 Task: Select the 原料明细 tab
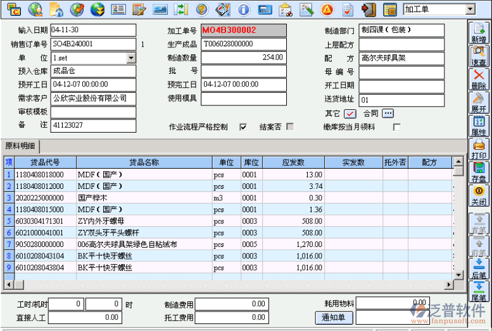[x=21, y=147]
